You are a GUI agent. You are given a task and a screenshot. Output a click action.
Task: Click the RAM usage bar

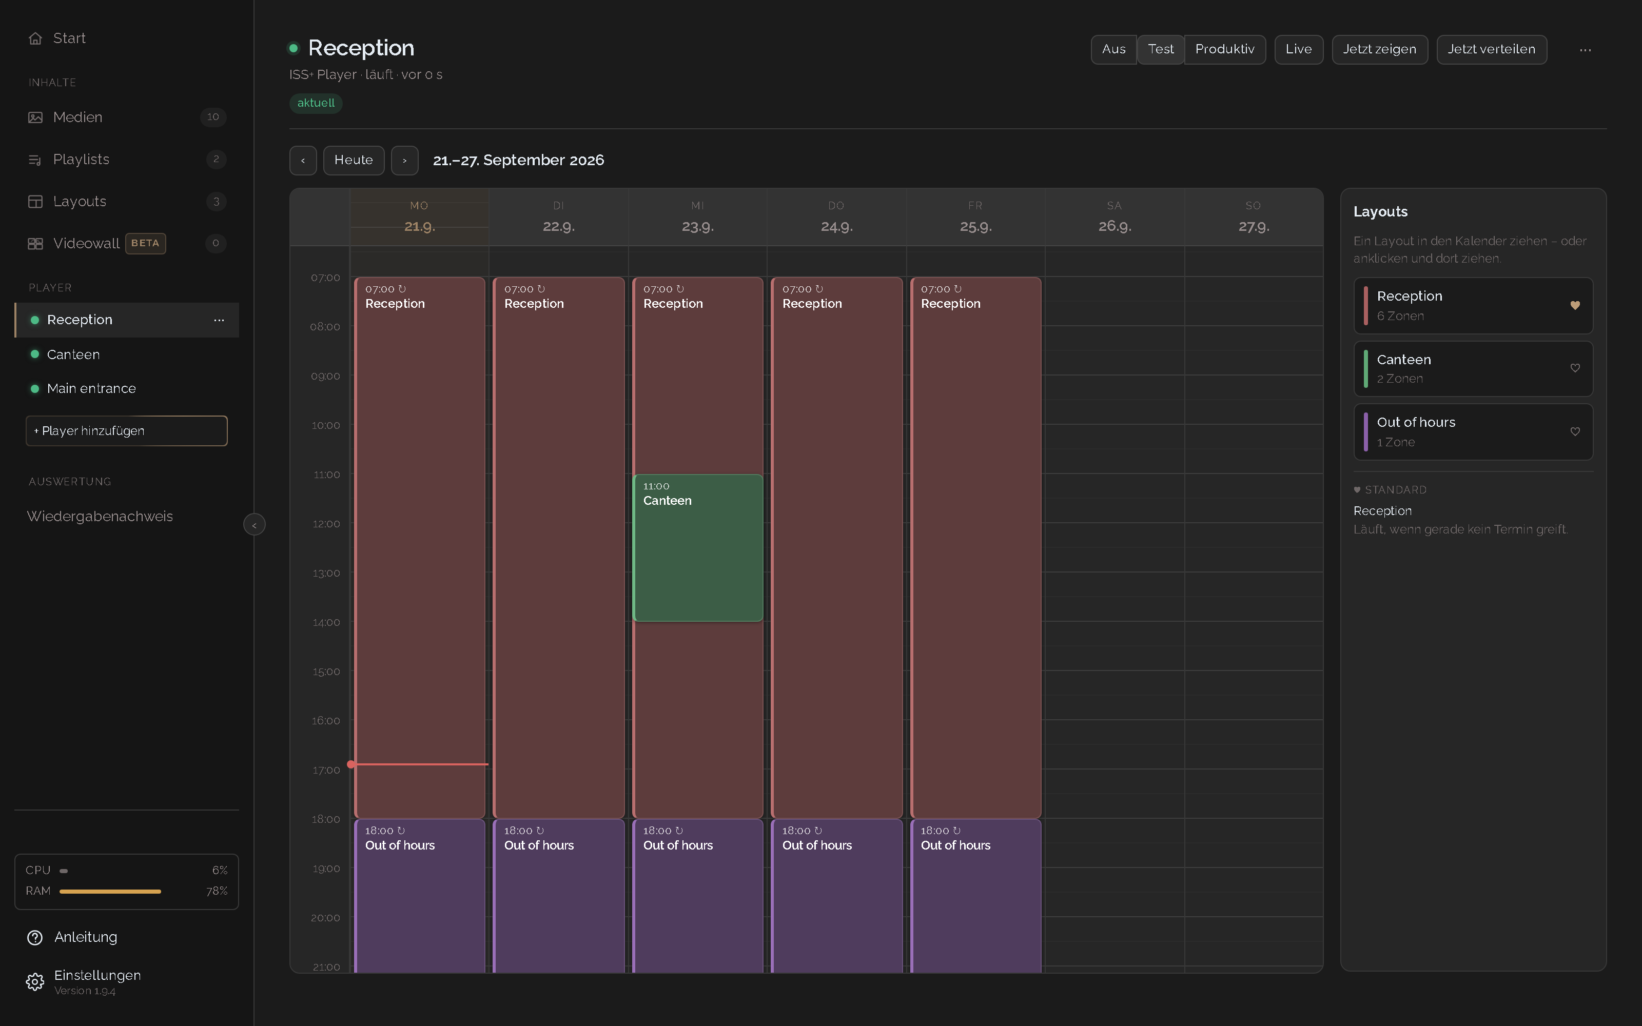point(110,891)
